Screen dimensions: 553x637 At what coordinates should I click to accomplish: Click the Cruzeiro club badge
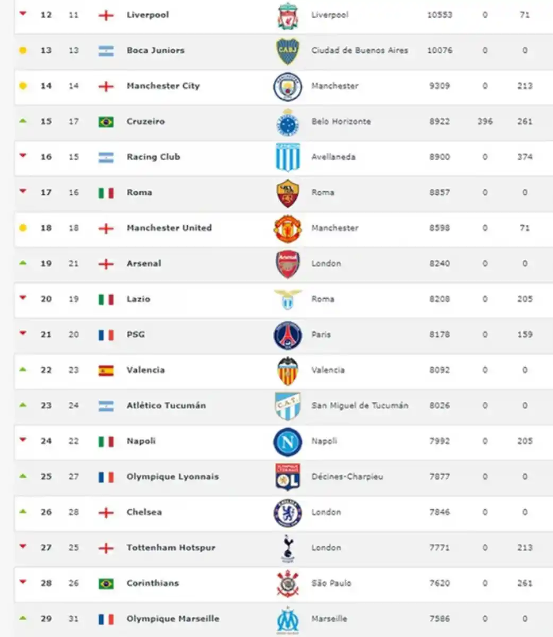tap(287, 122)
